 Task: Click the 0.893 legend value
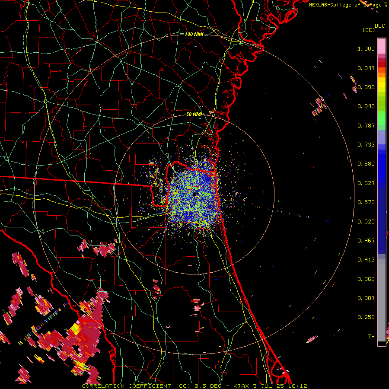click(366, 87)
